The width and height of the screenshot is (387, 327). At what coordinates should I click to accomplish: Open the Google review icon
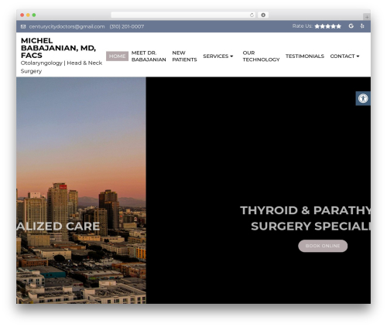coord(351,26)
